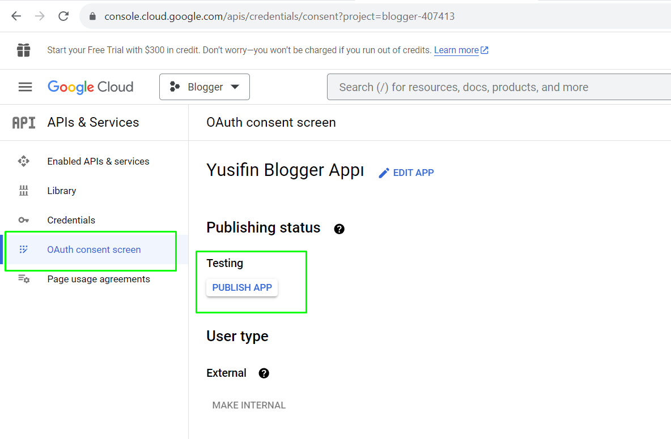Click the dropdown arrow on Blogger selector

235,87
